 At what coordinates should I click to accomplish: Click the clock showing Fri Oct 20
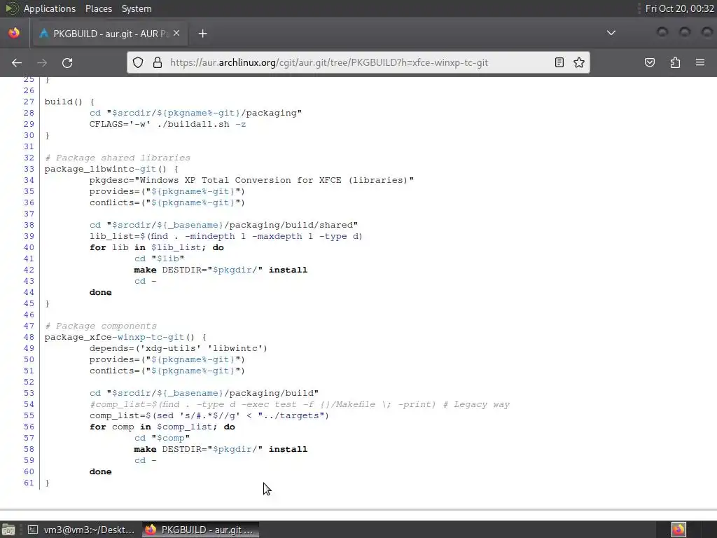click(679, 8)
